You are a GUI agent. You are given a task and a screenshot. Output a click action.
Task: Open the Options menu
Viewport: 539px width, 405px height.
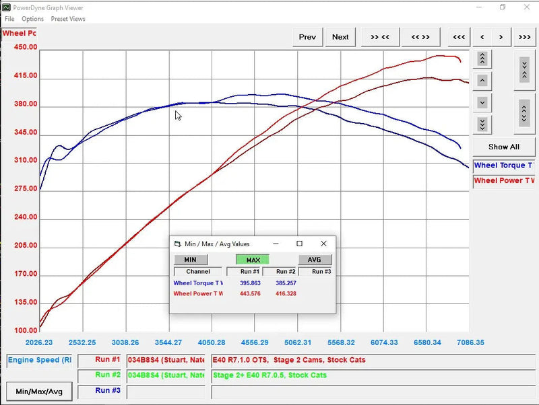click(32, 19)
